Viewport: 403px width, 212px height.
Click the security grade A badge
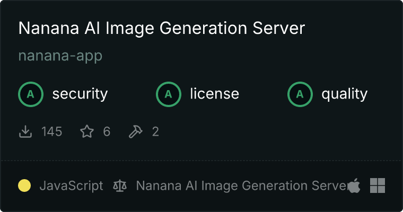coord(31,94)
